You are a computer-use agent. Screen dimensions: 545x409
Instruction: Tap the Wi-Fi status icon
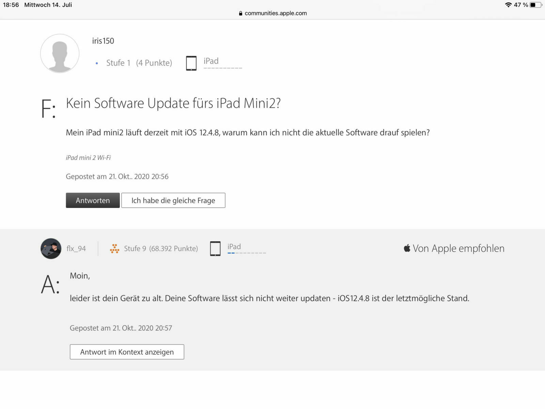point(508,5)
